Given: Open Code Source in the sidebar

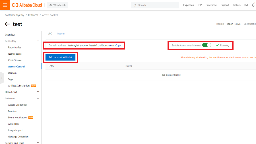Looking at the screenshot, I should [x=15, y=60].
